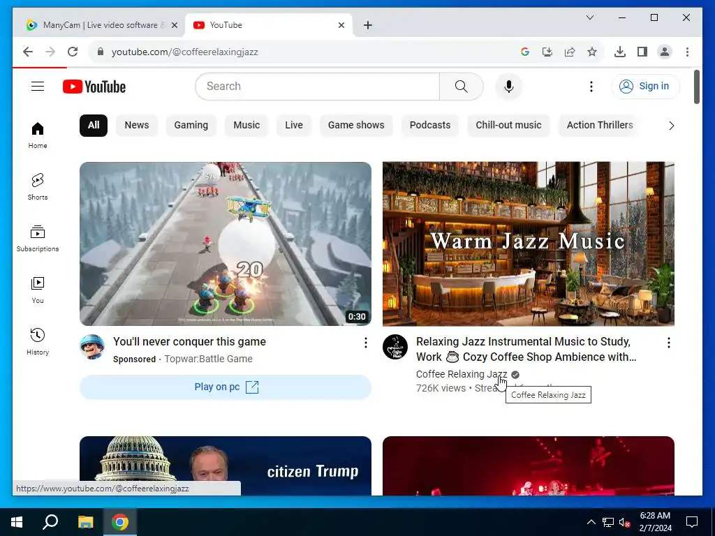Select the Action Thrillers category chip
This screenshot has height=536, width=715.
tap(600, 126)
